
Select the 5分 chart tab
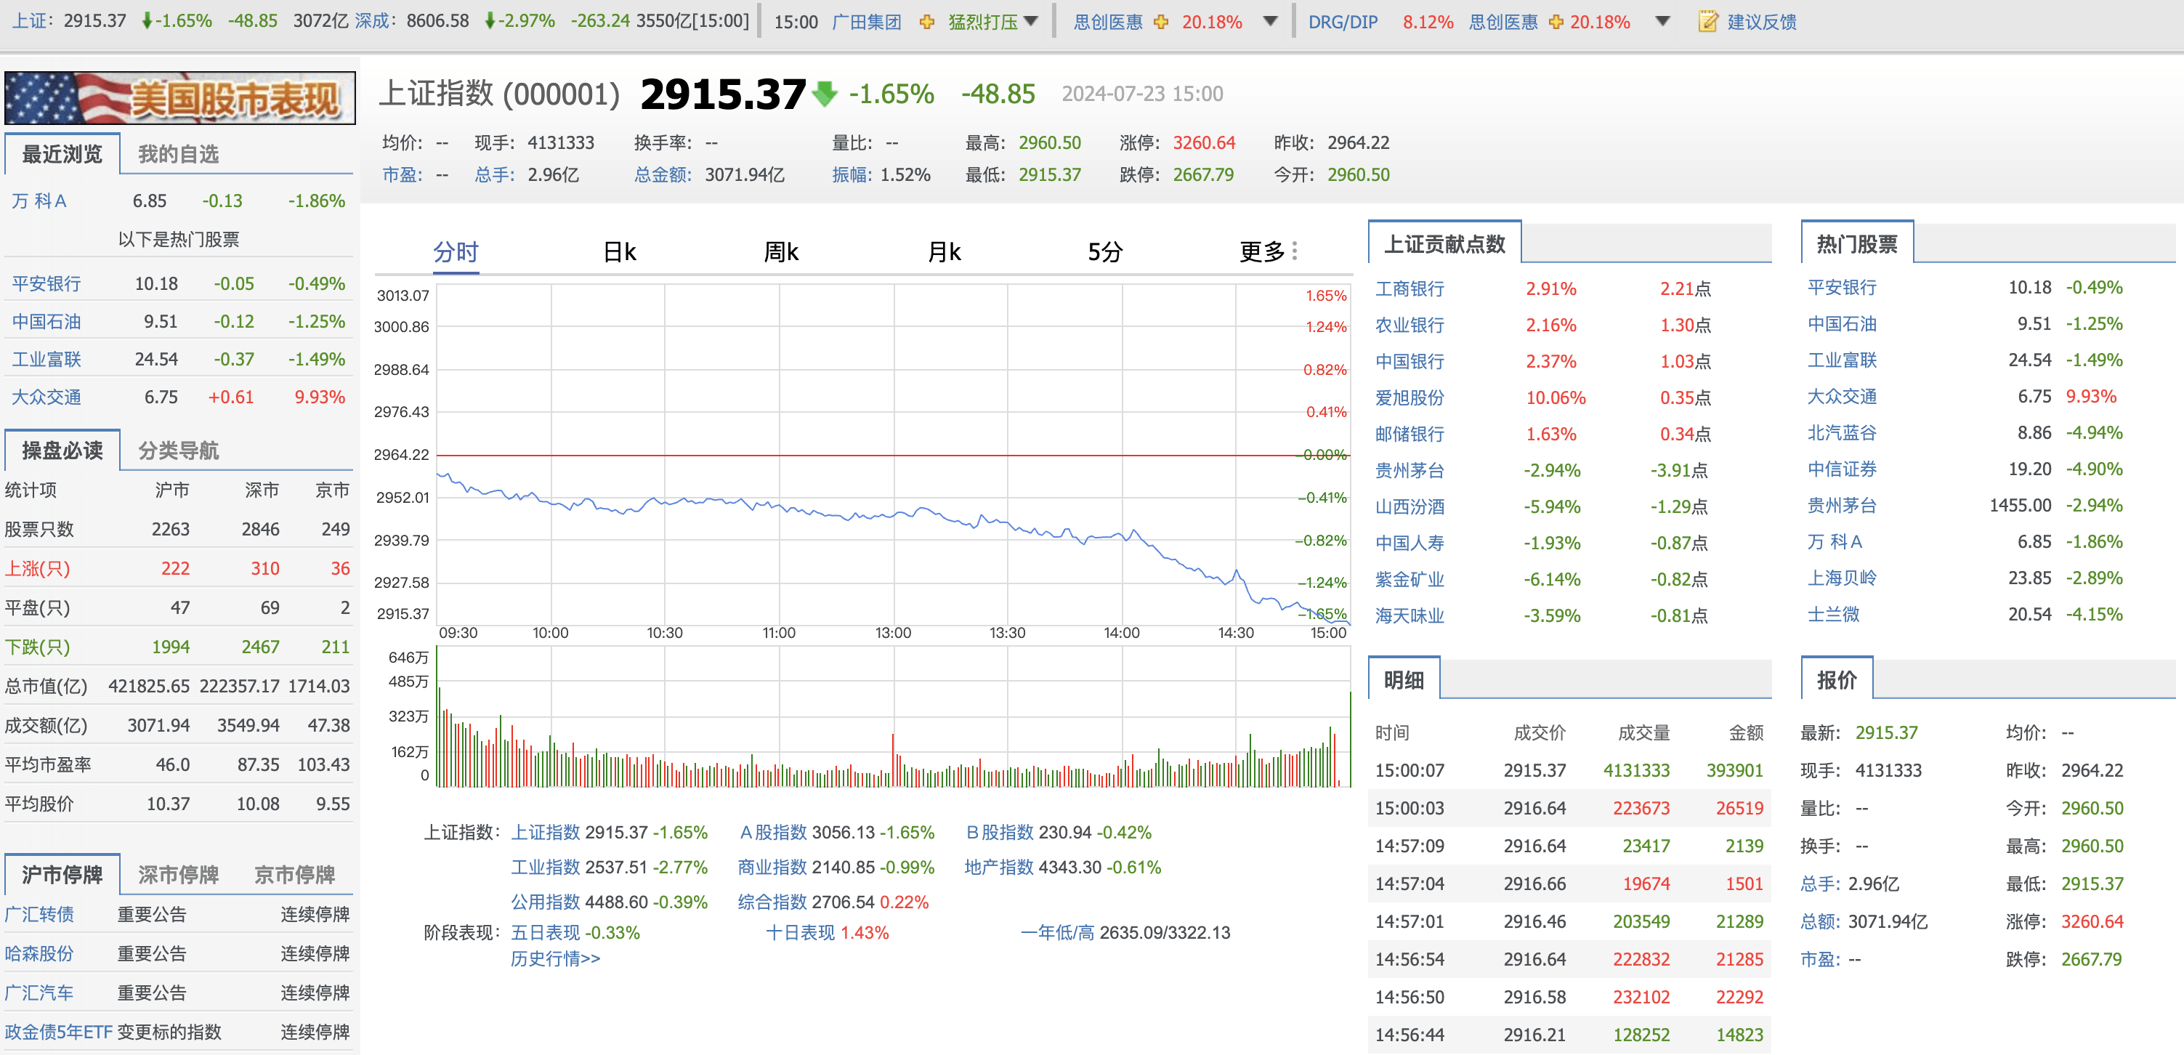pos(1106,252)
